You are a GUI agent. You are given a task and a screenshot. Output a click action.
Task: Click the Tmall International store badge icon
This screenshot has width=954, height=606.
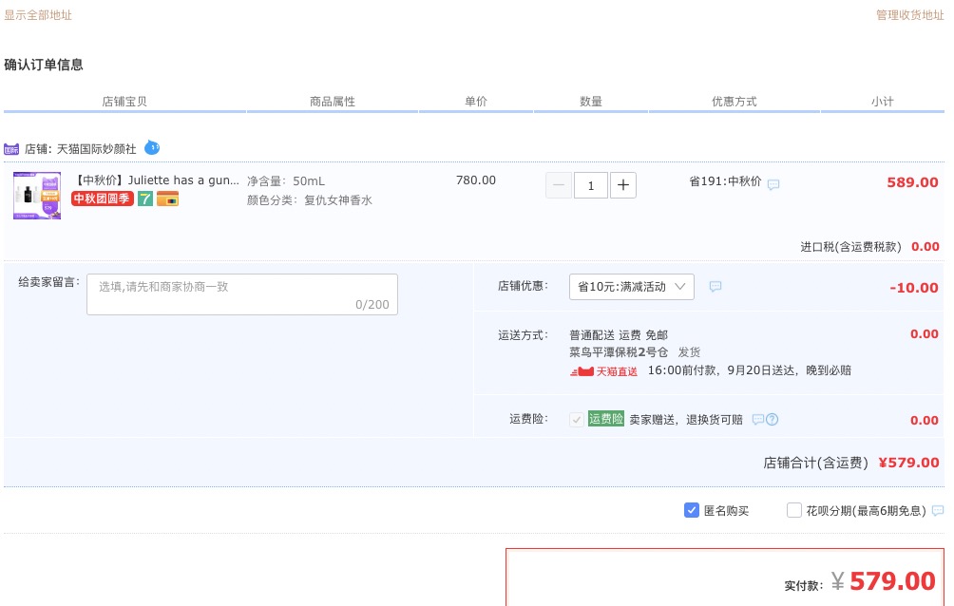click(x=11, y=149)
